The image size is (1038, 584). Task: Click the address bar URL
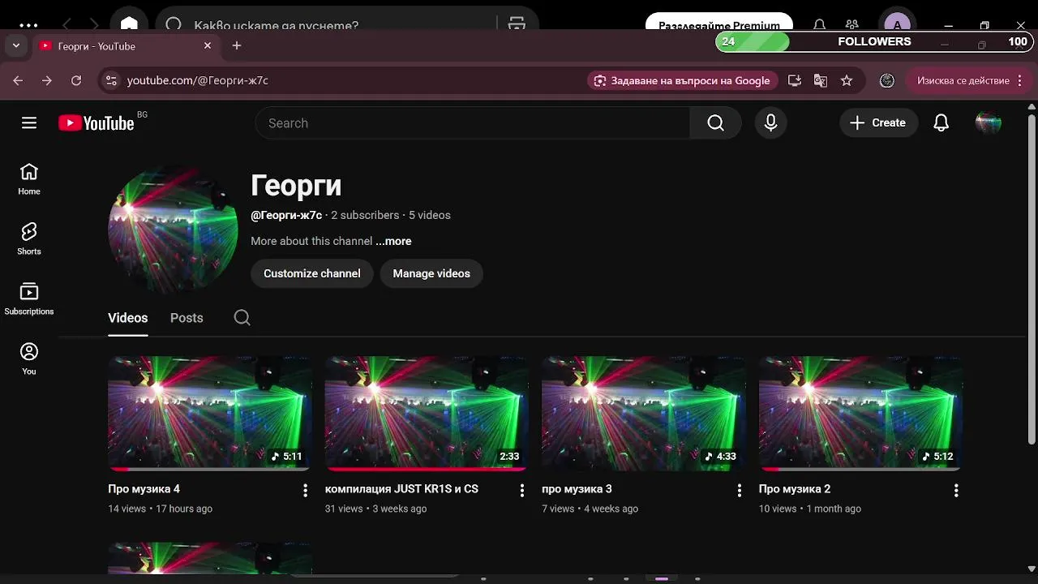click(198, 80)
